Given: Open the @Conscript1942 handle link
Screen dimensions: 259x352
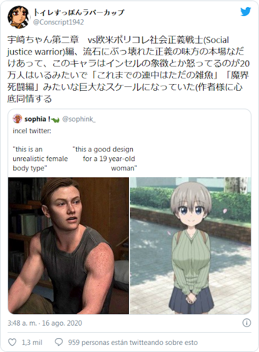Looking at the screenshot, I should pyautogui.click(x=59, y=22).
